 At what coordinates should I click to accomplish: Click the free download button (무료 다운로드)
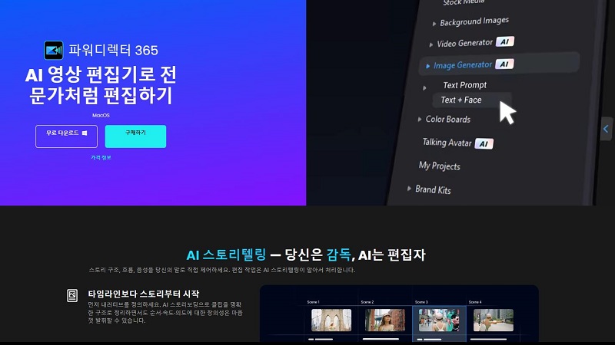66,136
